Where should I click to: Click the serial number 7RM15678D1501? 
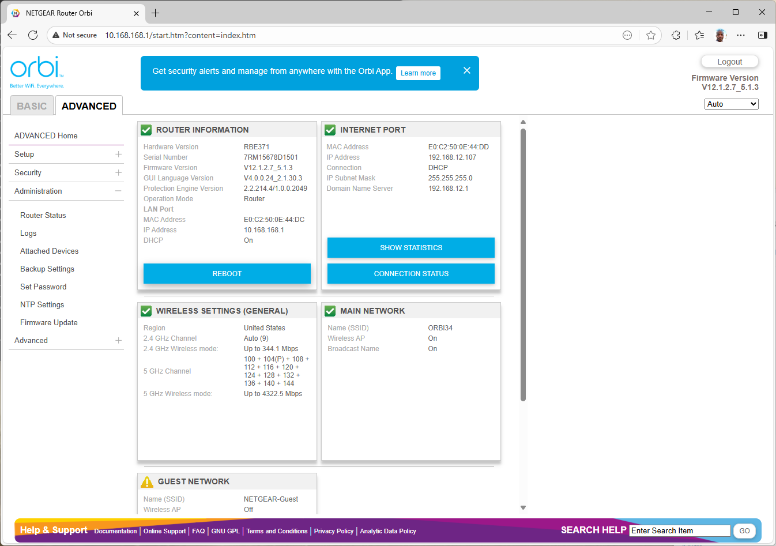click(x=271, y=157)
